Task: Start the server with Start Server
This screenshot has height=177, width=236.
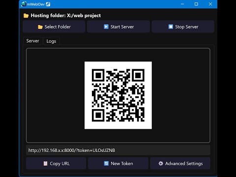Action: [118, 27]
